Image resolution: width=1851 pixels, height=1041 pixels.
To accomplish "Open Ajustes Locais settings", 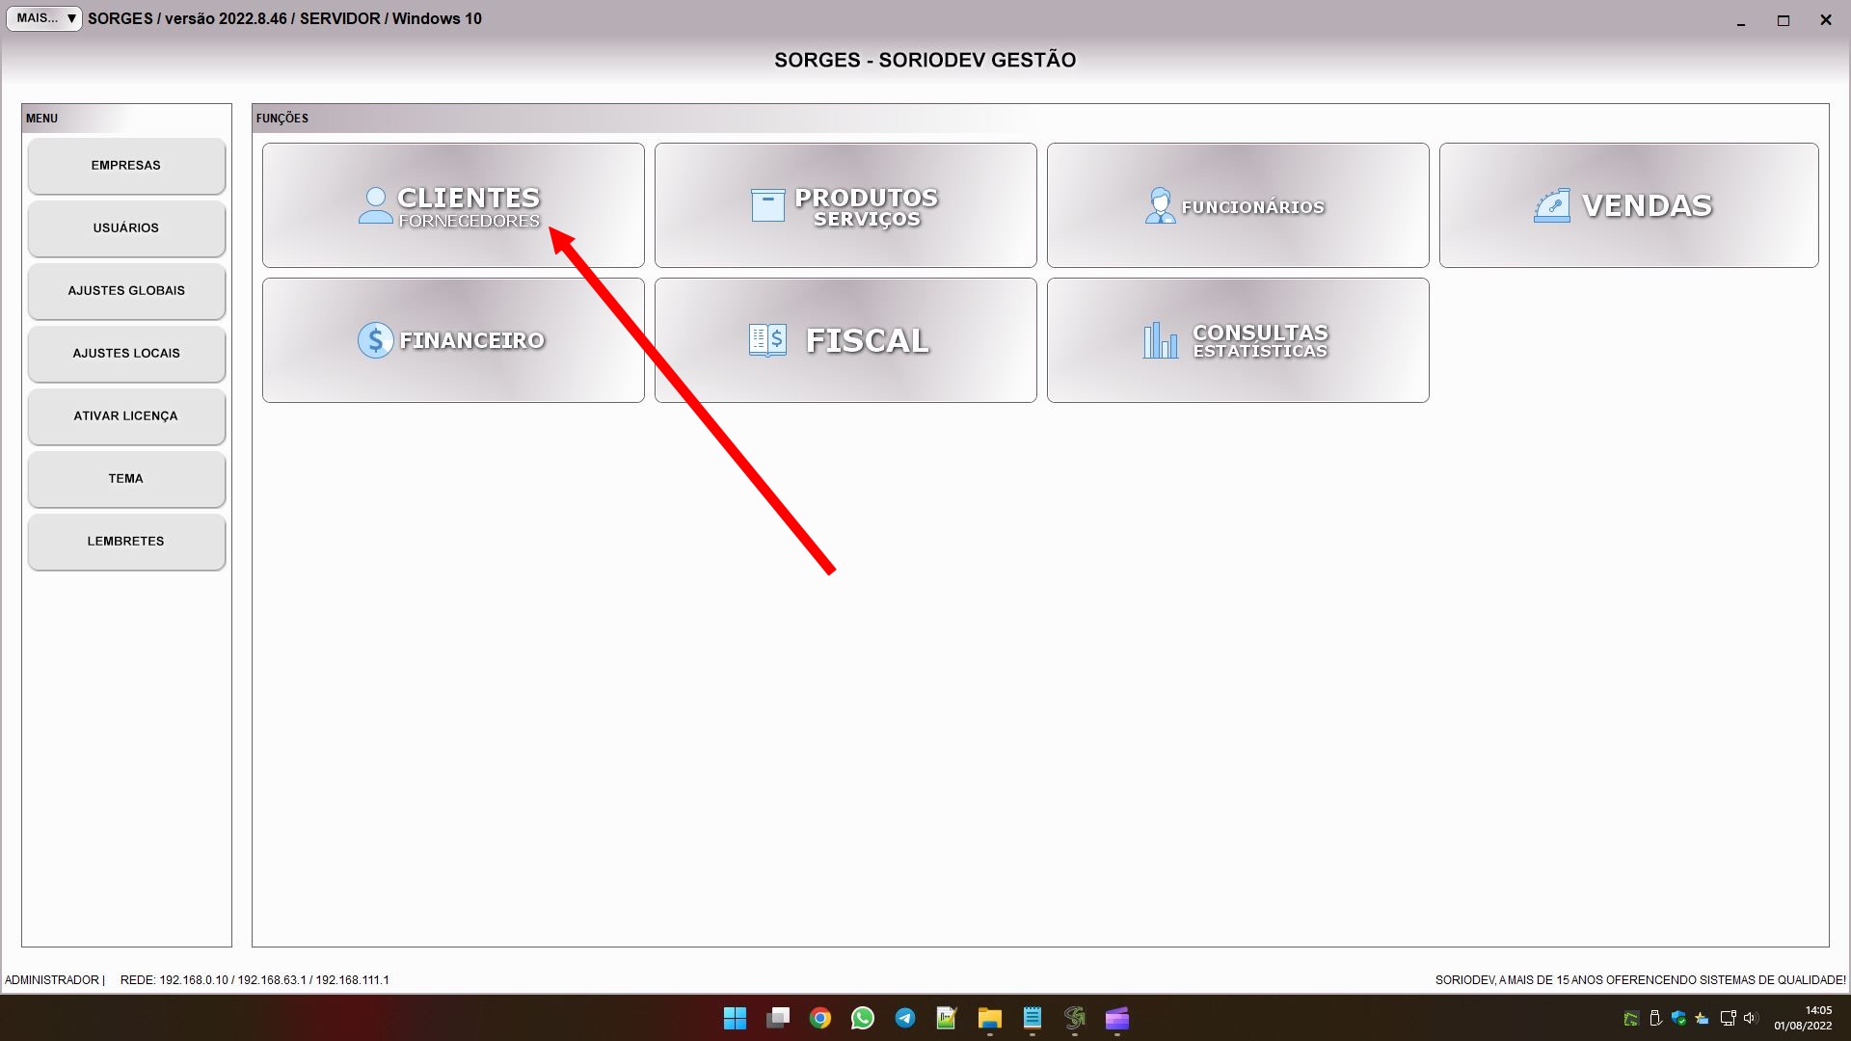I will [x=126, y=354].
